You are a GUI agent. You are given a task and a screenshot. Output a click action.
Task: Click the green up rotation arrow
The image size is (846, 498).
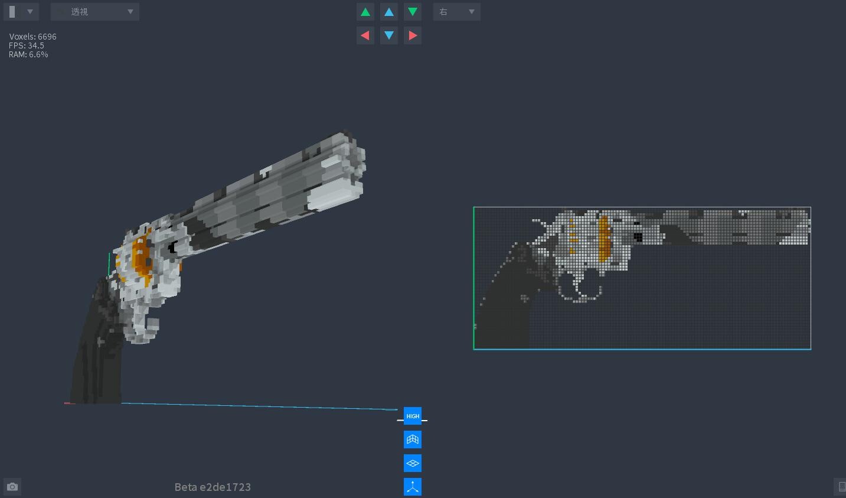[365, 11]
